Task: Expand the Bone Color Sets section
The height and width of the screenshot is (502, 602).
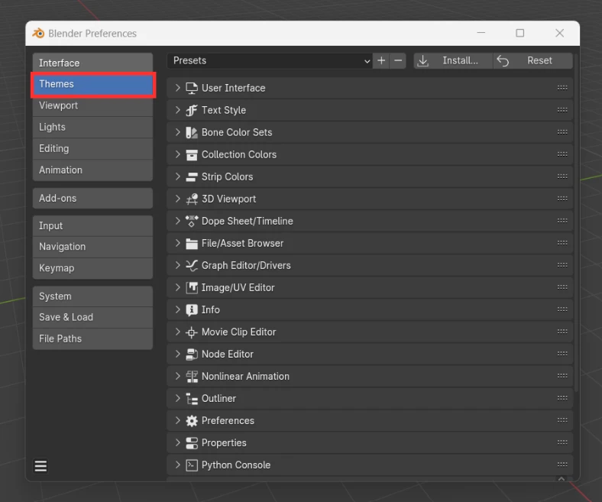Action: 177,132
